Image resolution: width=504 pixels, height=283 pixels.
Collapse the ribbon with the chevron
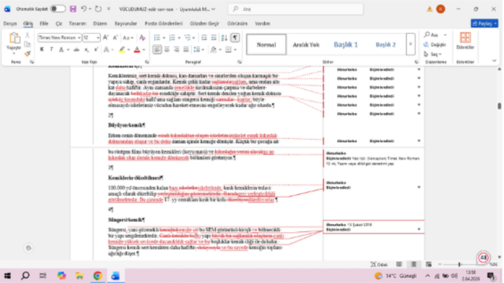[494, 60]
